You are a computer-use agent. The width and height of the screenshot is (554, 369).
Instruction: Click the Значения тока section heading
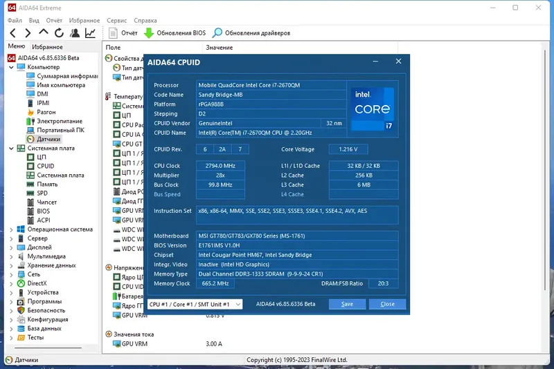(129, 334)
